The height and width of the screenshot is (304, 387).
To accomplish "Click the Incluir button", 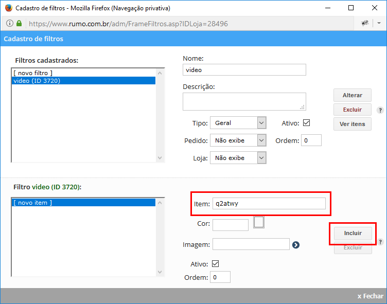I will pyautogui.click(x=353, y=233).
